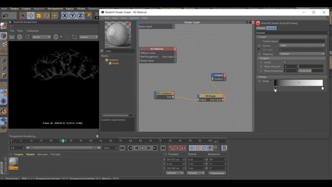332x187 pixels.
Task: Open the Beauty AOV dropdown in RenderView
Action: point(41,37)
